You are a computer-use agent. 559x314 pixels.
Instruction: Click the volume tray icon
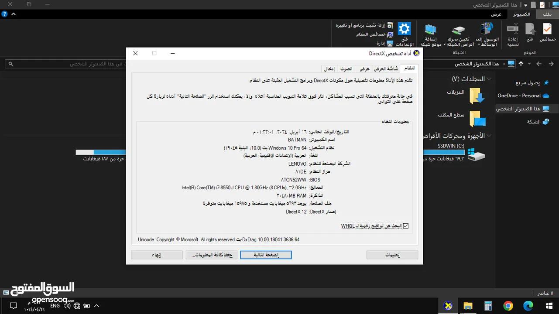(67, 306)
